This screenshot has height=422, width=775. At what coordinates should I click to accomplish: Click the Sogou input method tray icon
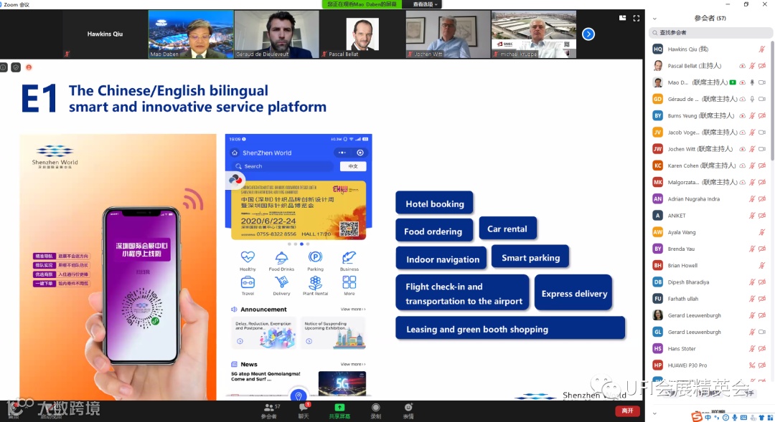[x=696, y=417]
